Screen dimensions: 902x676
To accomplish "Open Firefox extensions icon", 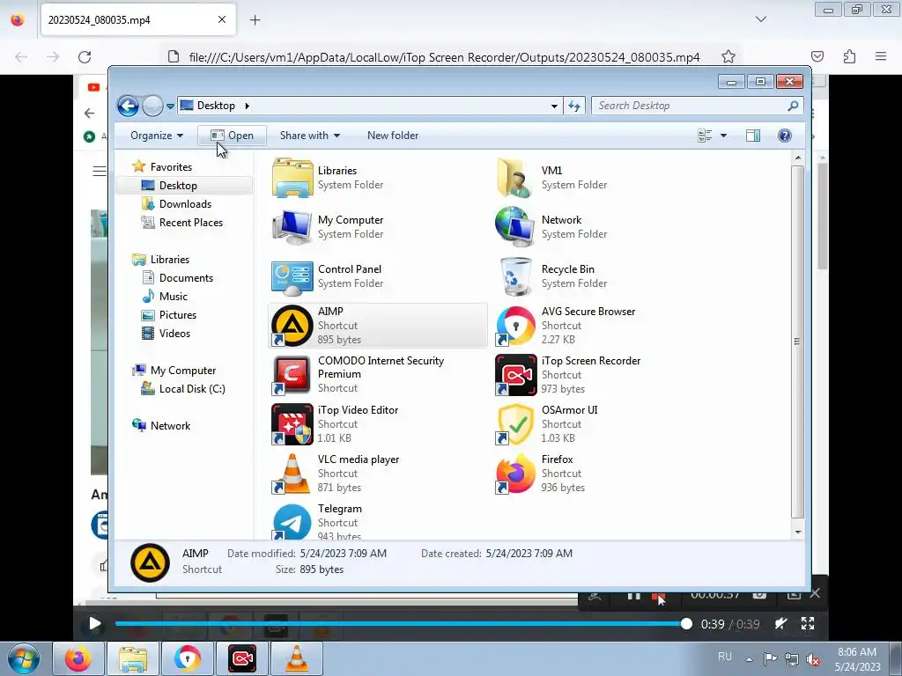I will point(849,56).
